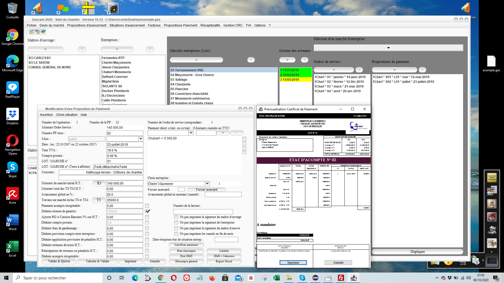Expand the sidebar panel downward arrow
Viewport: 504px width, 283px height.
point(492,252)
